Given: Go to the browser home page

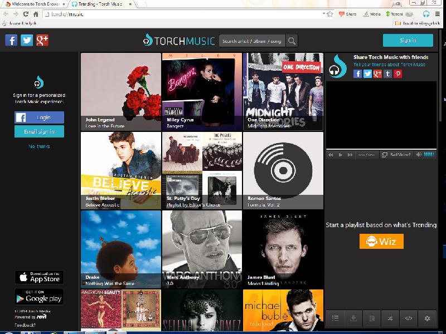Looking at the screenshot, I should (x=36, y=14).
